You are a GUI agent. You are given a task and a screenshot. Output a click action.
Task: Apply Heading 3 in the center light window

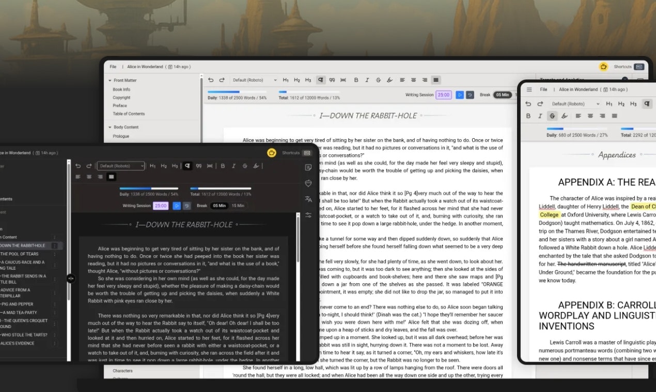[308, 80]
